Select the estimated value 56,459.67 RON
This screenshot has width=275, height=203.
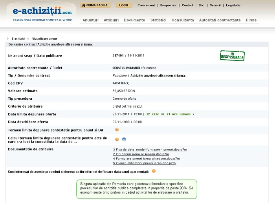pyautogui.click(x=124, y=91)
